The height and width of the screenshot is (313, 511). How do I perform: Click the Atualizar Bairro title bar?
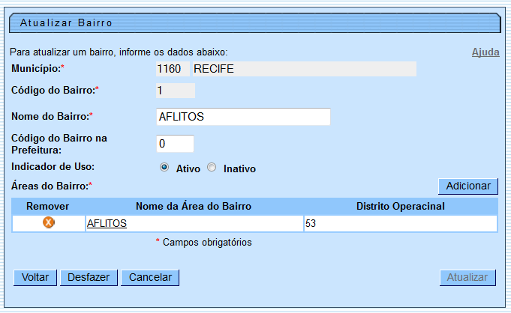(x=254, y=23)
